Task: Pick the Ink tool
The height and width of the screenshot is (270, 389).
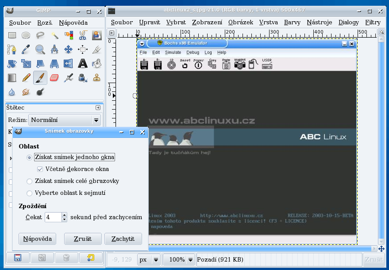Action: [83, 78]
